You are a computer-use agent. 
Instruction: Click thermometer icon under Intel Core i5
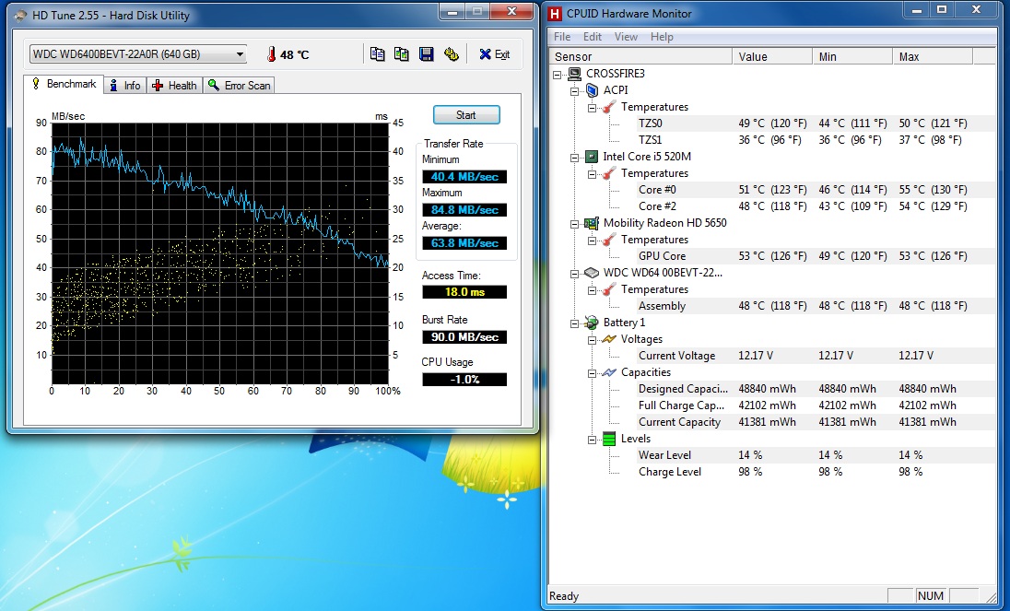(609, 173)
